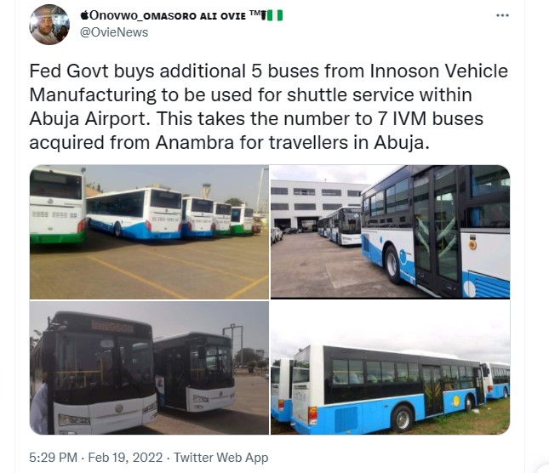Click the TM symbol in the display name
This screenshot has height=473, width=549.
(254, 14)
